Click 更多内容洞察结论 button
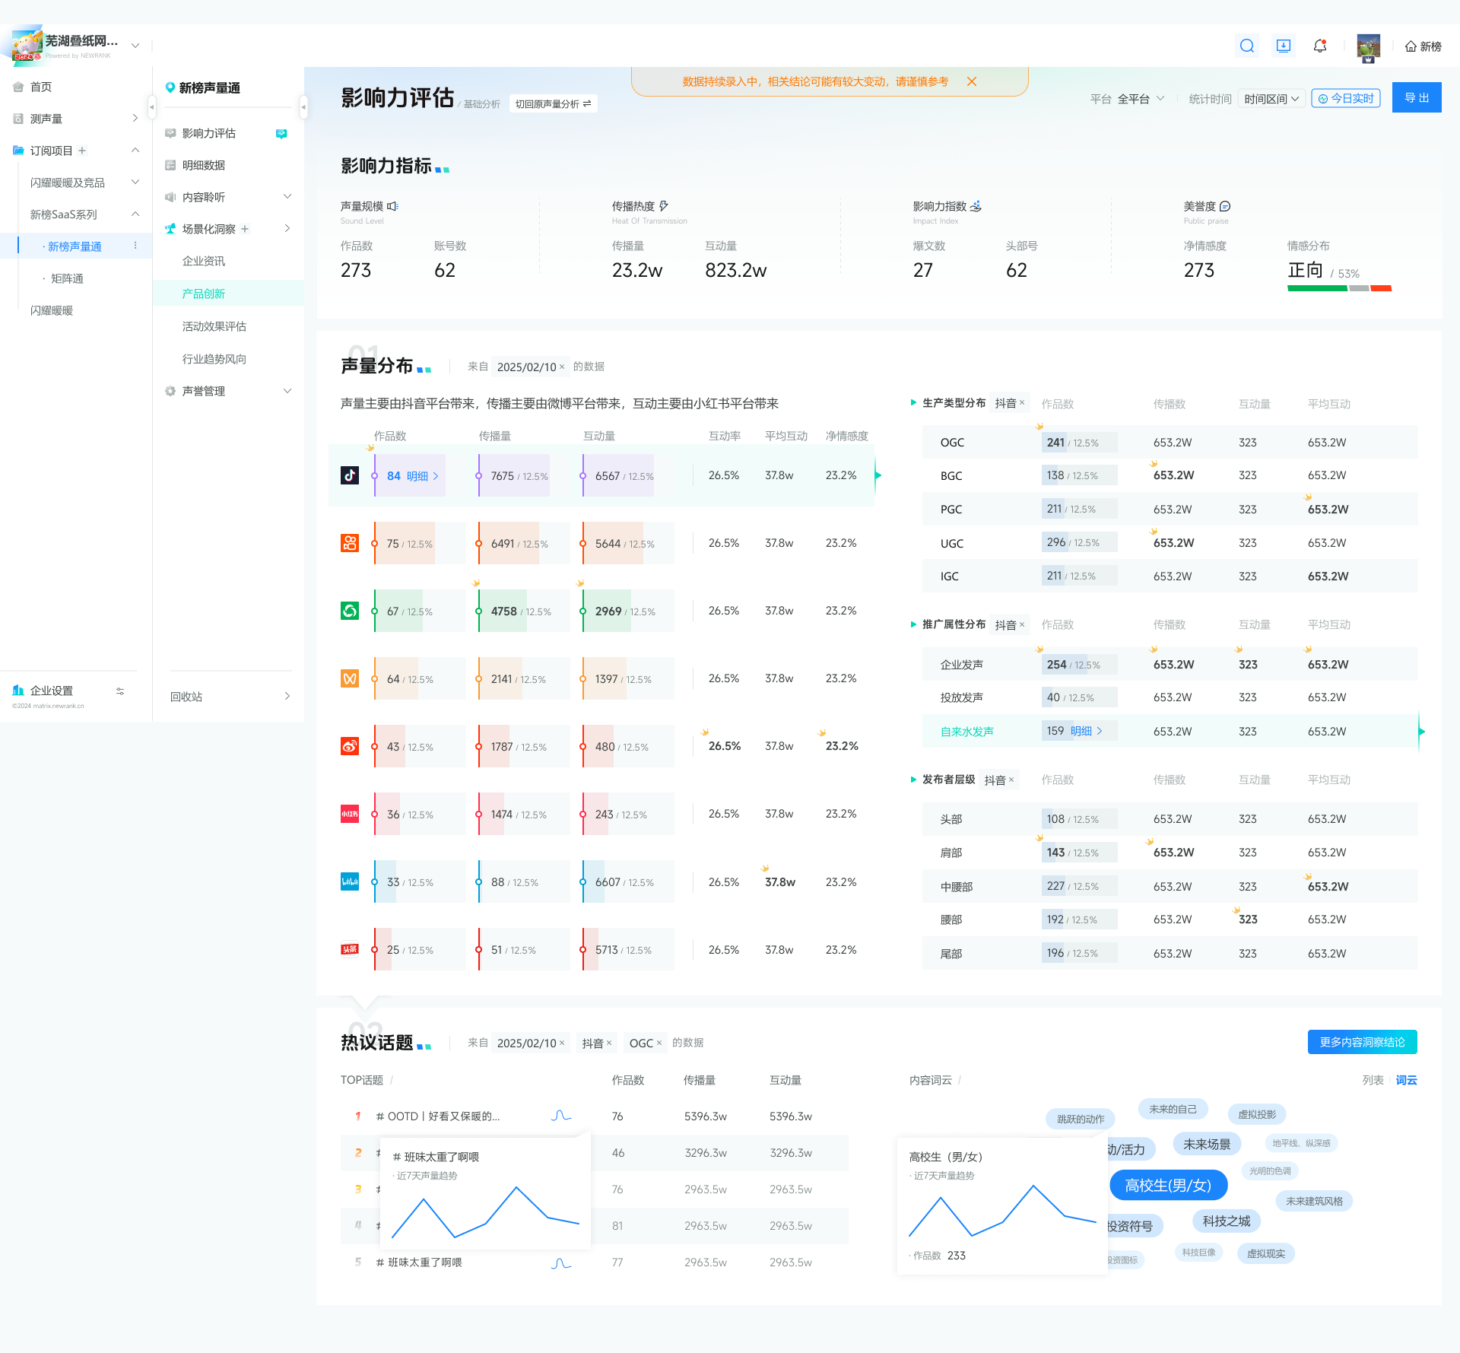Image resolution: width=1460 pixels, height=1353 pixels. (x=1362, y=1042)
